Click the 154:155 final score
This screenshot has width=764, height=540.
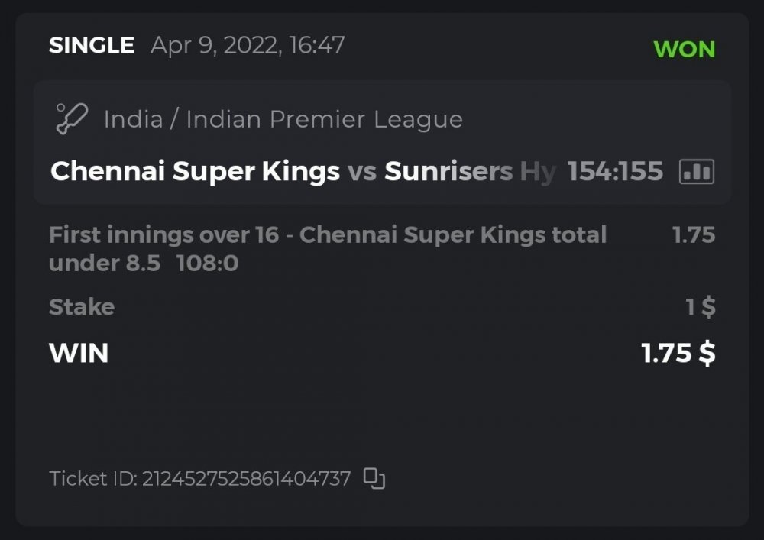click(x=615, y=172)
